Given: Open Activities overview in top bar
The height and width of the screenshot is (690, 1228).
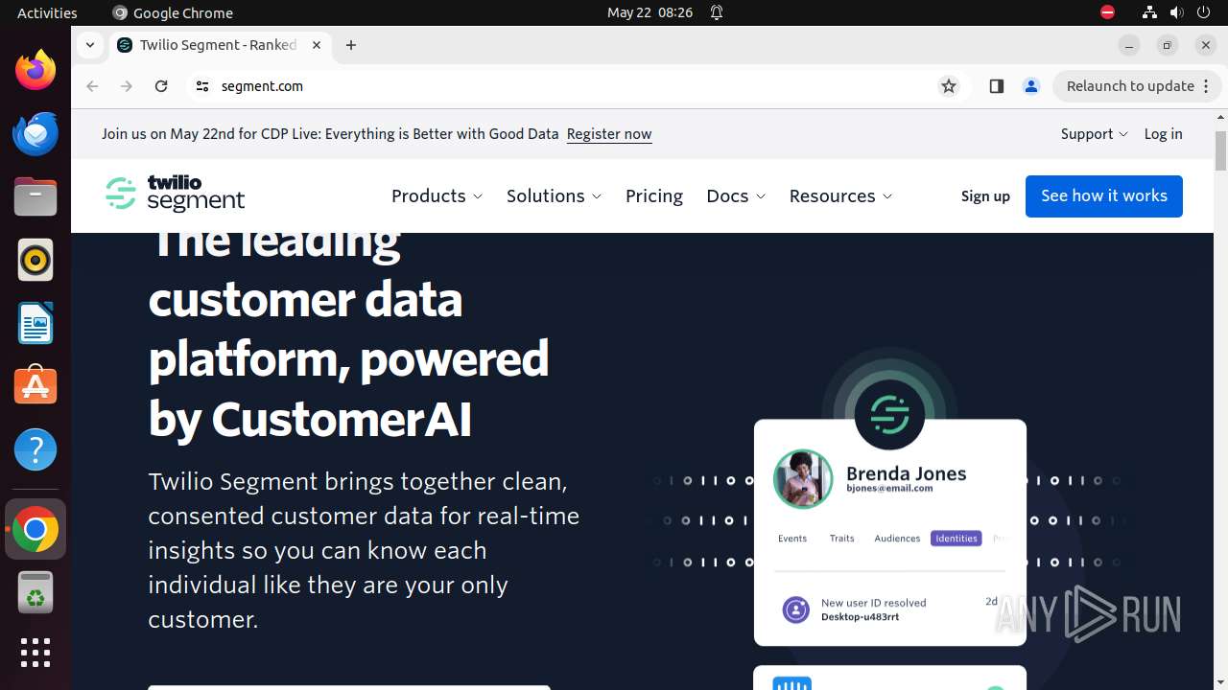Looking at the screenshot, I should [x=47, y=12].
